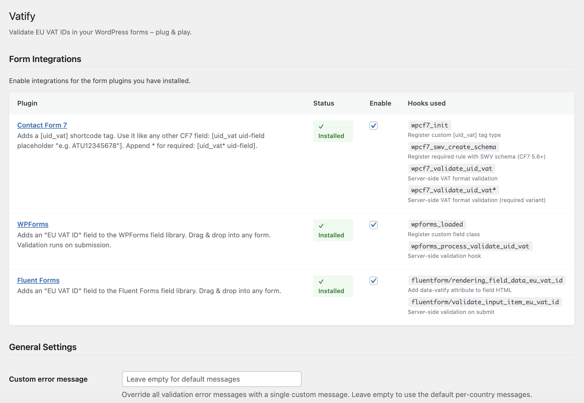Click 'Register custom [uid_vat] tag type' description
This screenshot has width=584, height=403.
[x=454, y=135]
